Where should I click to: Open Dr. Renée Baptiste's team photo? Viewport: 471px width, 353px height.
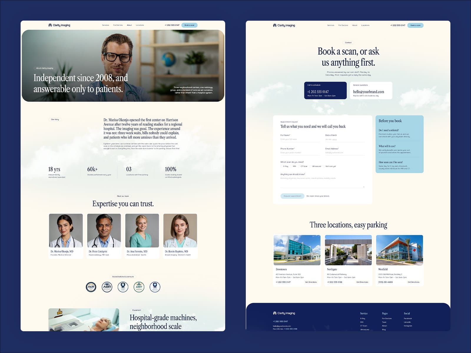pyautogui.click(x=180, y=231)
